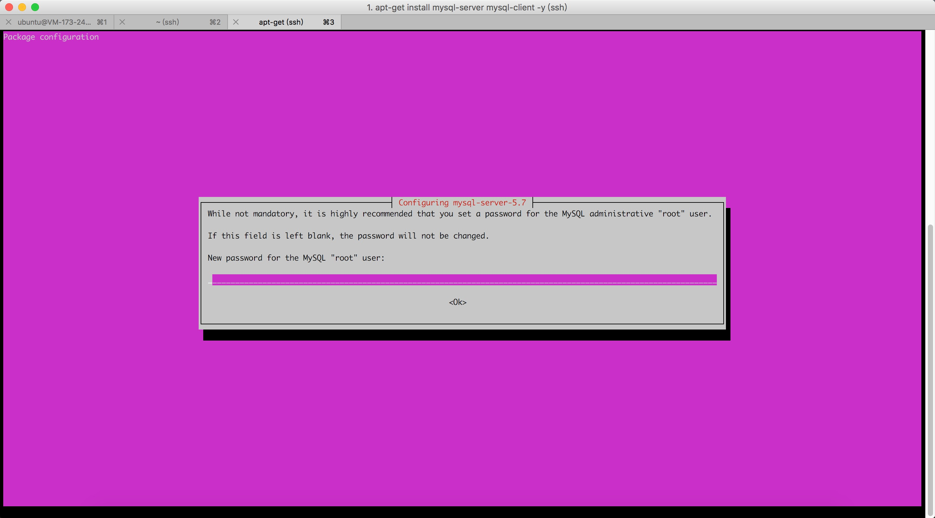Click the red close window button
Image resolution: width=935 pixels, height=518 pixels.
pyautogui.click(x=9, y=7)
